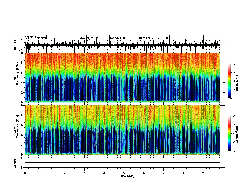Screen dimensions: 251x194
Task: Click the "station=ITK" header label
Action: (117, 38)
